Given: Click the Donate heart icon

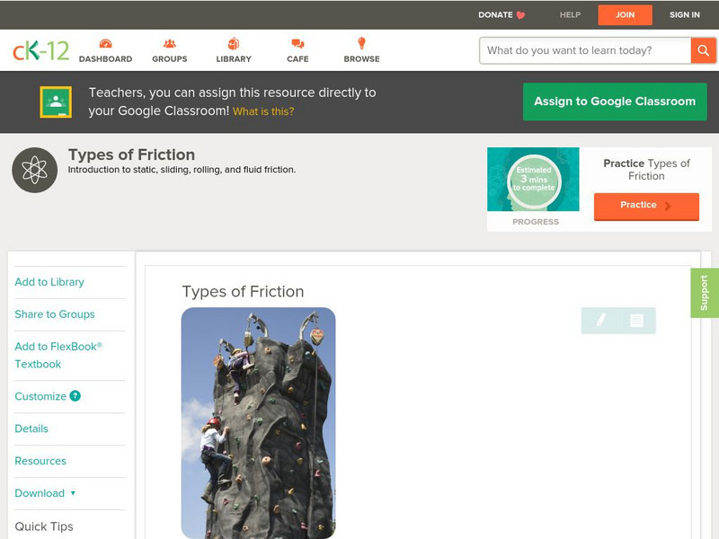Looking at the screenshot, I should pyautogui.click(x=520, y=15).
